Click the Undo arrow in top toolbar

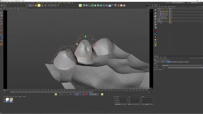click(x=2, y=5)
